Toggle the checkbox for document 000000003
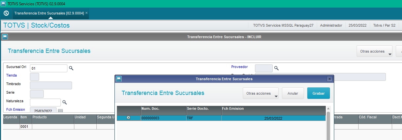 click(129, 118)
